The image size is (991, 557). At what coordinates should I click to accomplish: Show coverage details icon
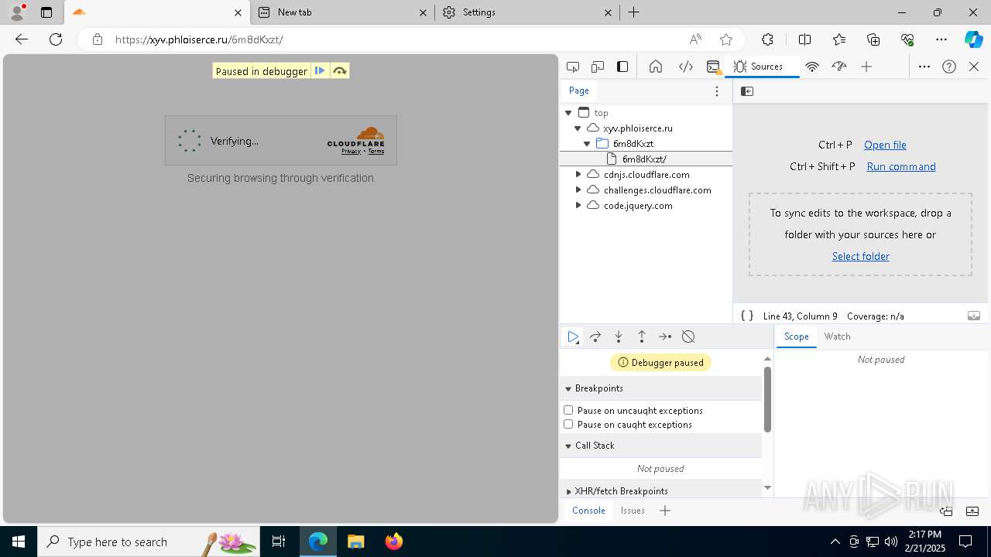pyautogui.click(x=974, y=316)
